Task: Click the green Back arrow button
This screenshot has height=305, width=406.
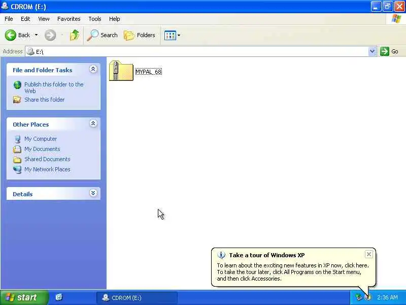Action: click(x=10, y=35)
